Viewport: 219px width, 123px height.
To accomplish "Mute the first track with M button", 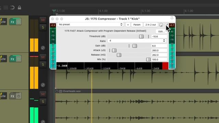I will point(43,20).
